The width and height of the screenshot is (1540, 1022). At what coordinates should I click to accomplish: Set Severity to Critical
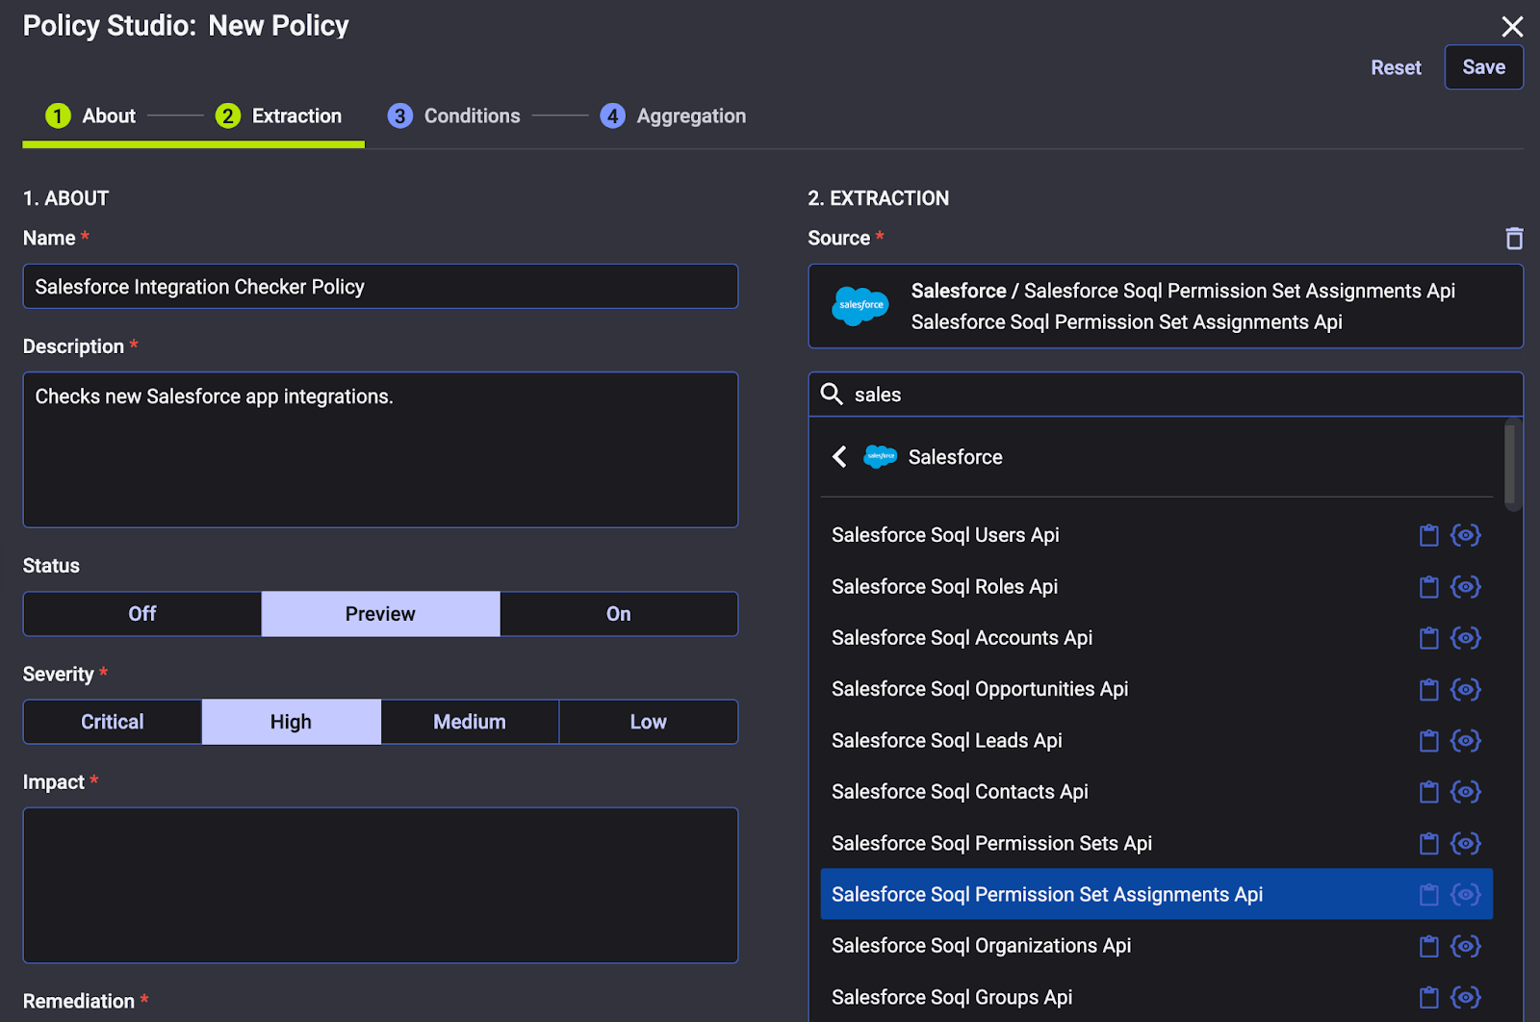pos(113,722)
